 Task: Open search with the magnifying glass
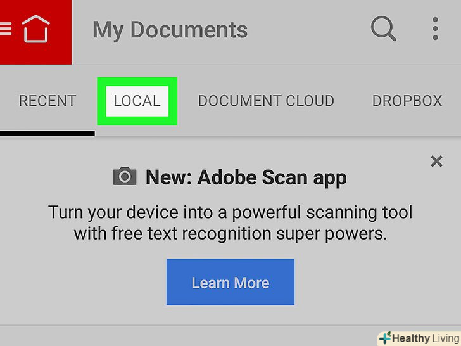[382, 29]
